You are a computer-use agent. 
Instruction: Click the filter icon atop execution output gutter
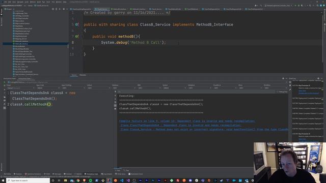tap(115, 91)
